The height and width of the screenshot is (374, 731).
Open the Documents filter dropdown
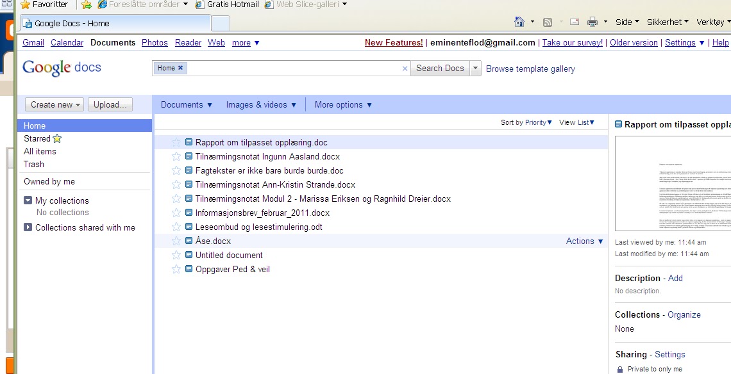187,105
